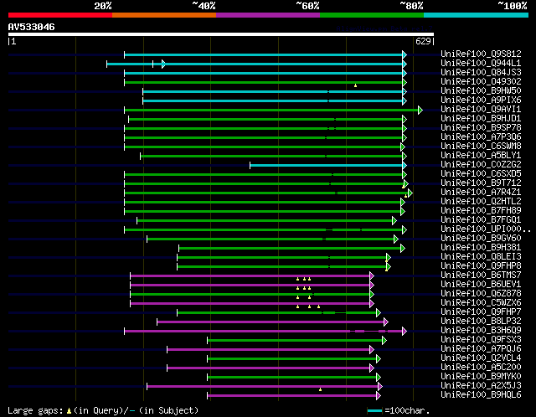Select the UniRef100_Q2VCL4 label
This screenshot has width=536, height=417.
point(481,358)
